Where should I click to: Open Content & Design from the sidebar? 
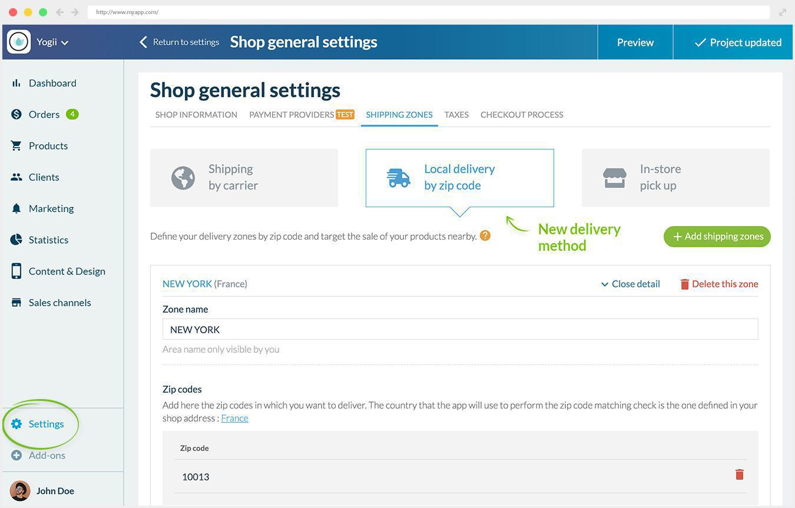[66, 271]
